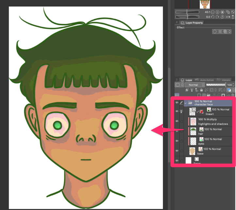Click the navigator zoom in icon

coord(218,12)
